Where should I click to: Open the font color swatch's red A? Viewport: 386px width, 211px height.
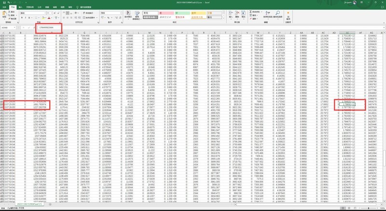pyautogui.click(x=48, y=18)
